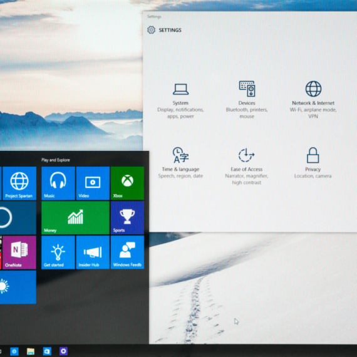The width and height of the screenshot is (357, 357).
Task: Open Time & language settings
Action: [180, 163]
